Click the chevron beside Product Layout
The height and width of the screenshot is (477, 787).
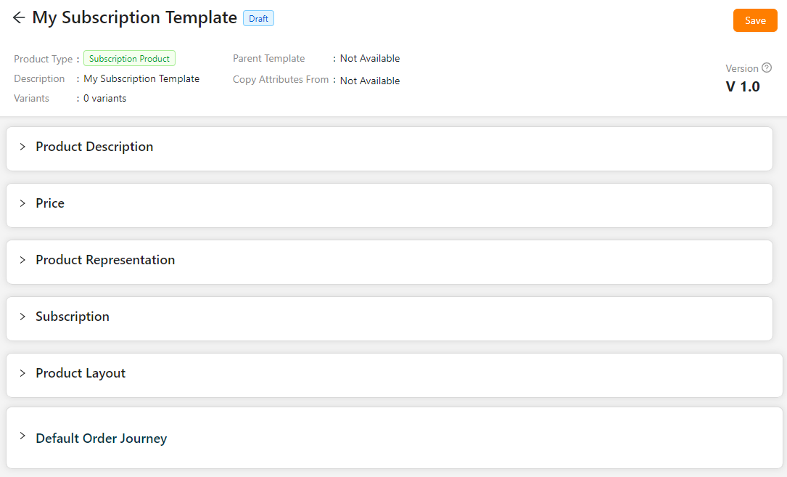(22, 373)
